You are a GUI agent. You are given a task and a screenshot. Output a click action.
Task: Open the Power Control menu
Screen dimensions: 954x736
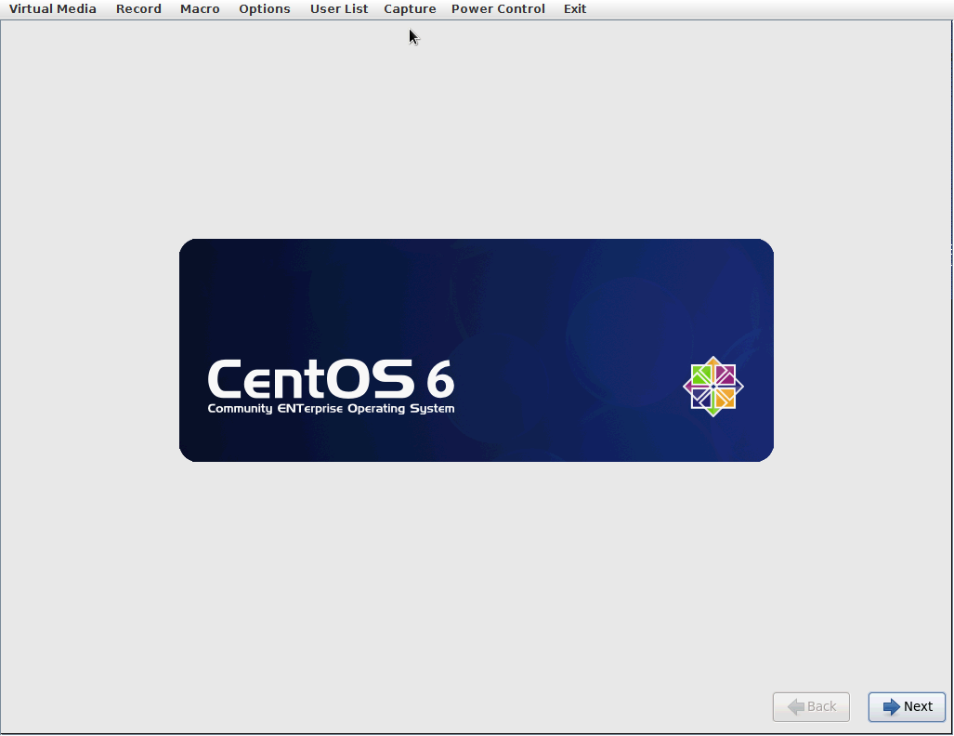[498, 9]
